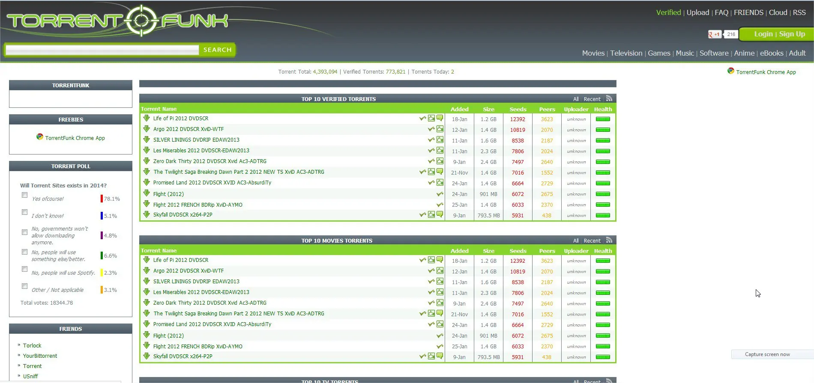Click the Chrome icon beside the top-right TorrentFunk Chrome App link
The image size is (814, 383).
(x=731, y=71)
